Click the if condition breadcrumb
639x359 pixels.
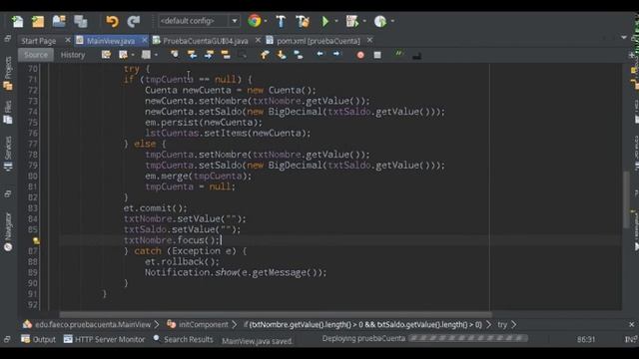[x=362, y=324]
